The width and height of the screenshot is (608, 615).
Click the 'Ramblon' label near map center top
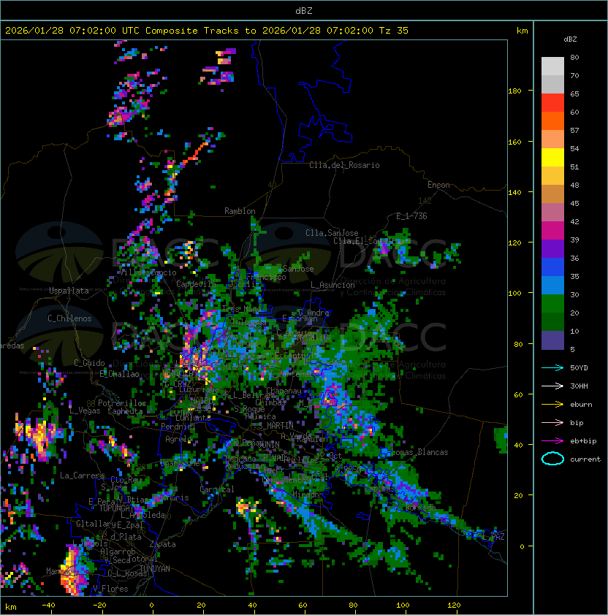click(x=240, y=211)
